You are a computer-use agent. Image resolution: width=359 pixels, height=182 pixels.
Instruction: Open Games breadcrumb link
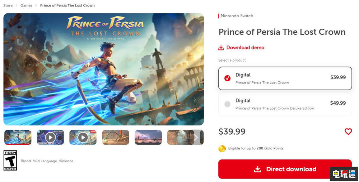26,5
